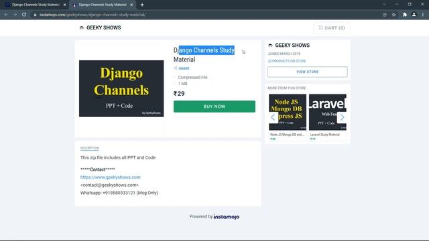429x241 pixels.
Task: Click the Whatsapp number text
Action: 119,193
